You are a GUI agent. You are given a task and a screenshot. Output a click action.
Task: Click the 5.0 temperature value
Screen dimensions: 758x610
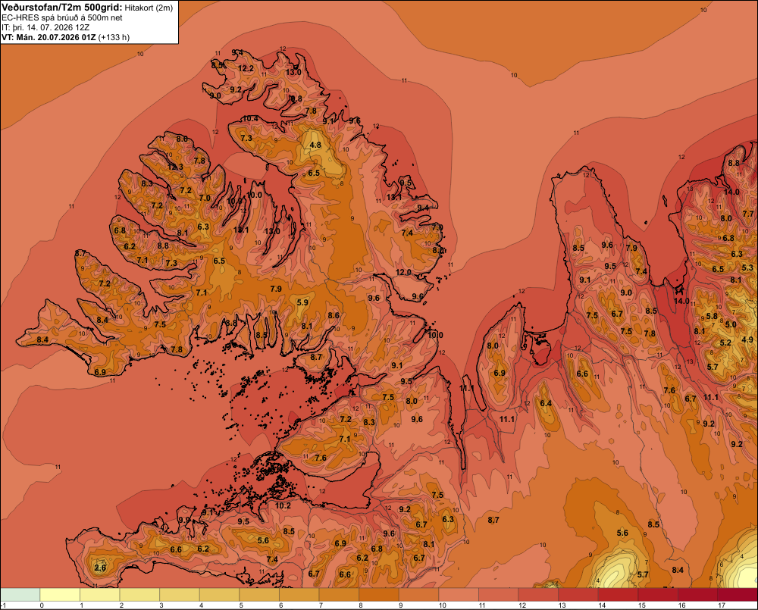(x=731, y=325)
